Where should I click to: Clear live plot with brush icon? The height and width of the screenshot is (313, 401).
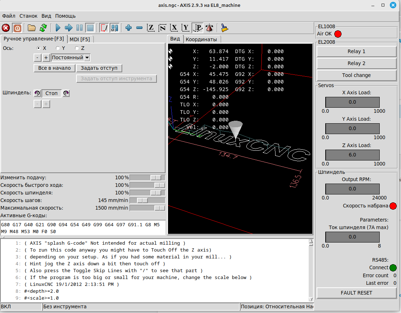point(224,28)
